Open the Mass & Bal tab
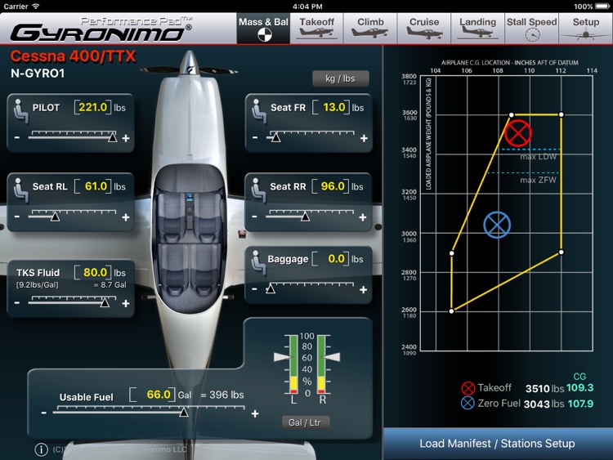The width and height of the screenshot is (613, 460). point(263,29)
